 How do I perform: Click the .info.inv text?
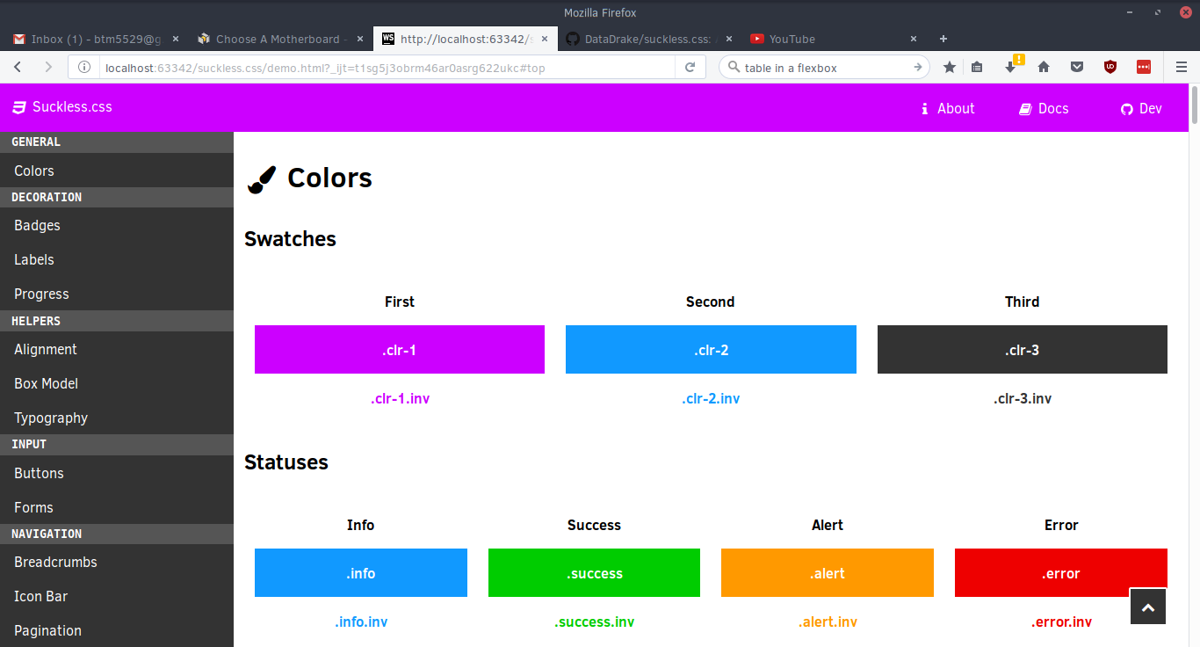pyautogui.click(x=361, y=622)
